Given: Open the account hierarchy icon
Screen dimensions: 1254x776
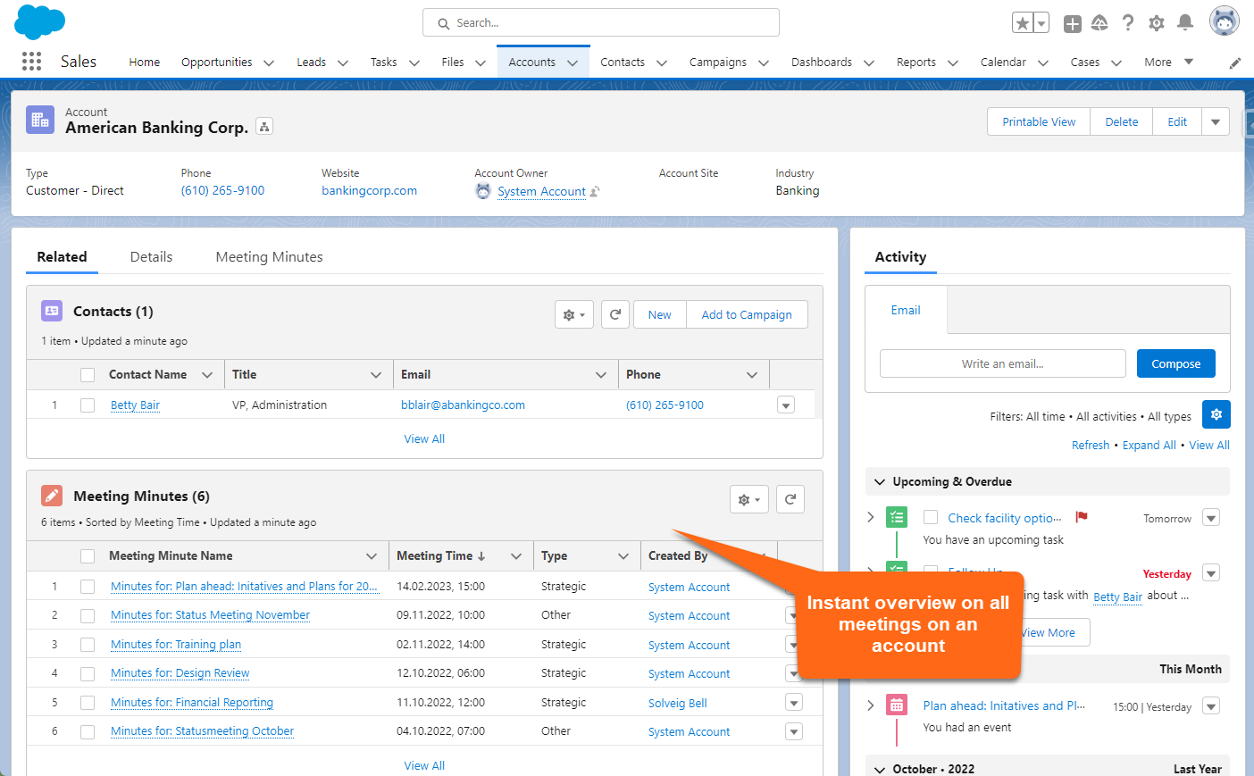Looking at the screenshot, I should [264, 127].
